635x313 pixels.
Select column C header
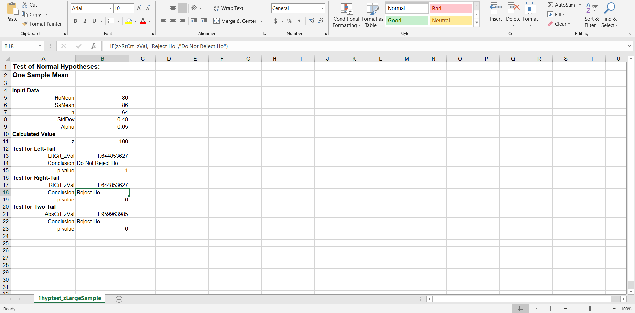[x=142, y=59]
